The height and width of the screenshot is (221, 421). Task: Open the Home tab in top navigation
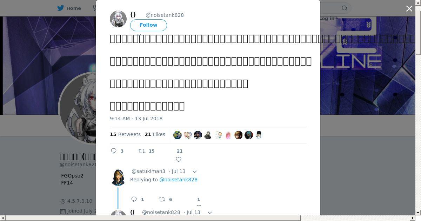[69, 8]
